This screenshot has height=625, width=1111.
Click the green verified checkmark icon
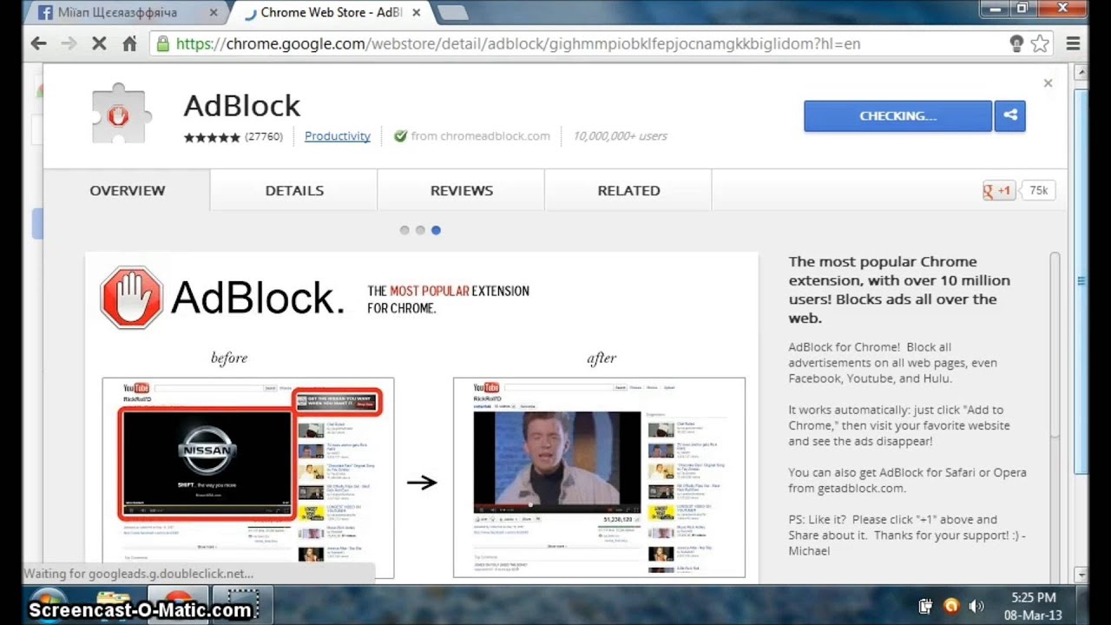coord(400,136)
